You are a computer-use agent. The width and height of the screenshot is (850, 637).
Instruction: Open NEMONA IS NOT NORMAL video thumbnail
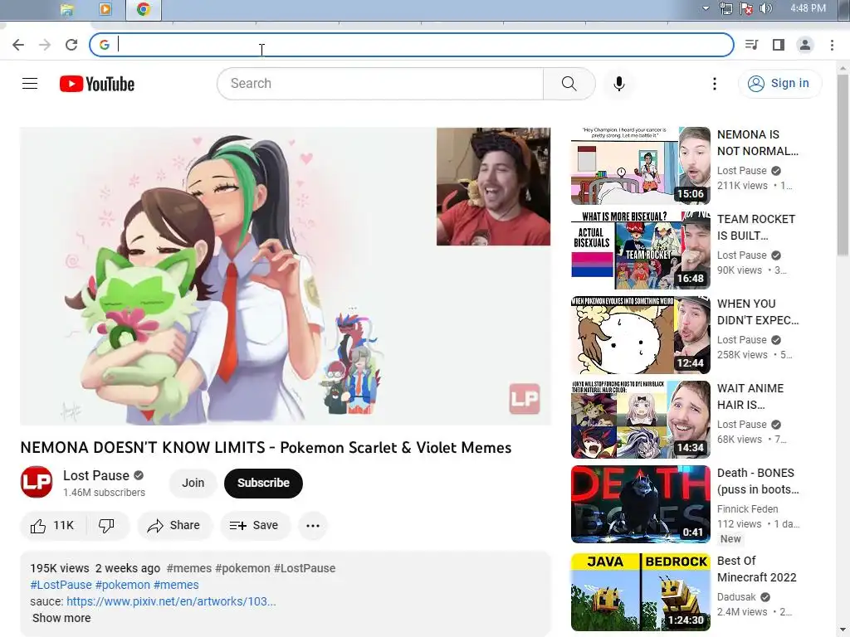tap(640, 166)
